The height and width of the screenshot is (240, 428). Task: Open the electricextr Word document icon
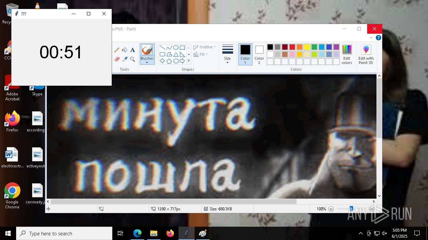[x=12, y=158]
